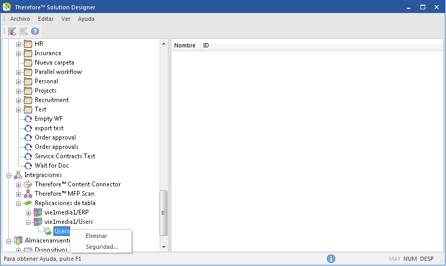Click the Therefore app logo in title bar

[7, 7]
